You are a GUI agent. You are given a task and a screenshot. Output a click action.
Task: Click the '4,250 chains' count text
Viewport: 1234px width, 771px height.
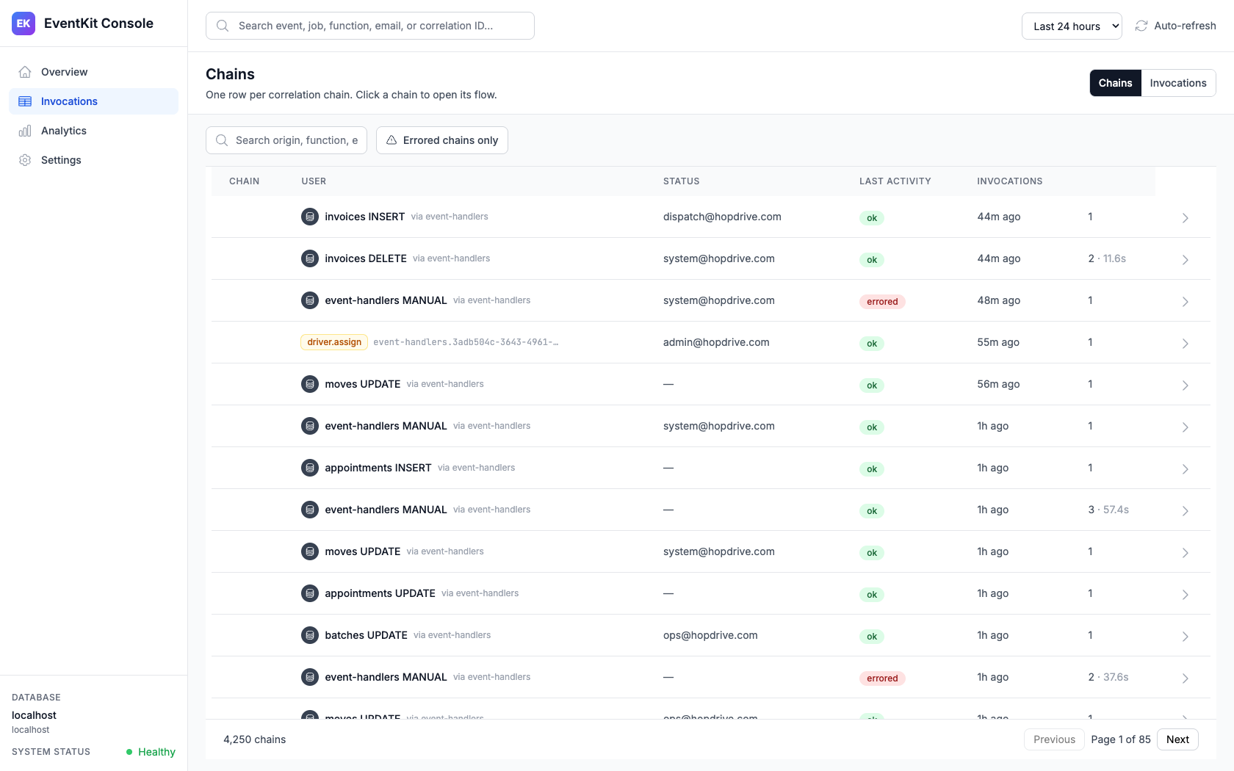click(x=255, y=739)
